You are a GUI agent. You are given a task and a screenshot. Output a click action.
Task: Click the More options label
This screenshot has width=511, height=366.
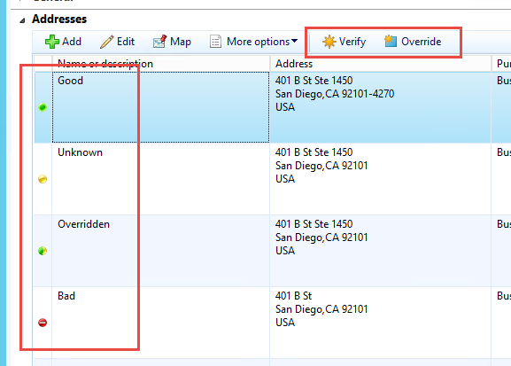click(258, 42)
